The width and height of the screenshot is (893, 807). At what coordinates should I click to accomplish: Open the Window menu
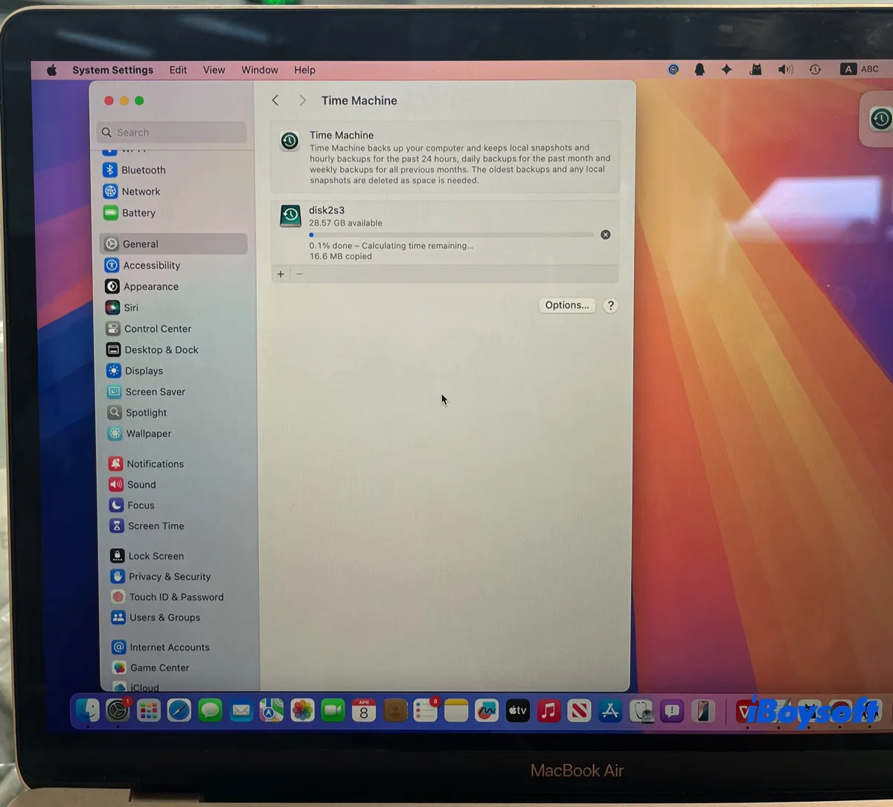259,69
